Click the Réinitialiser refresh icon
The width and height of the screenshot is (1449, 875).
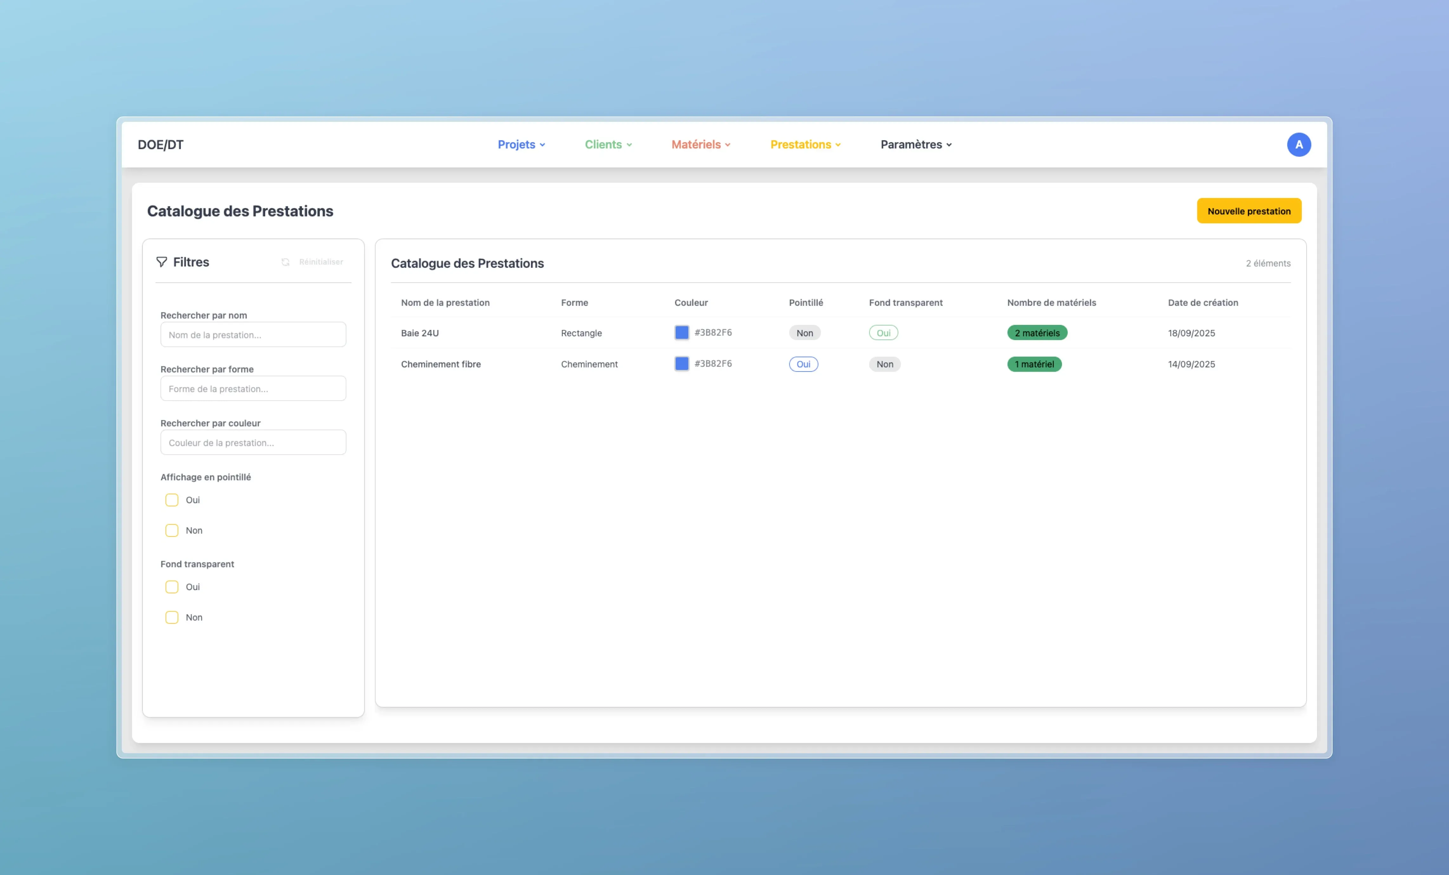point(285,262)
